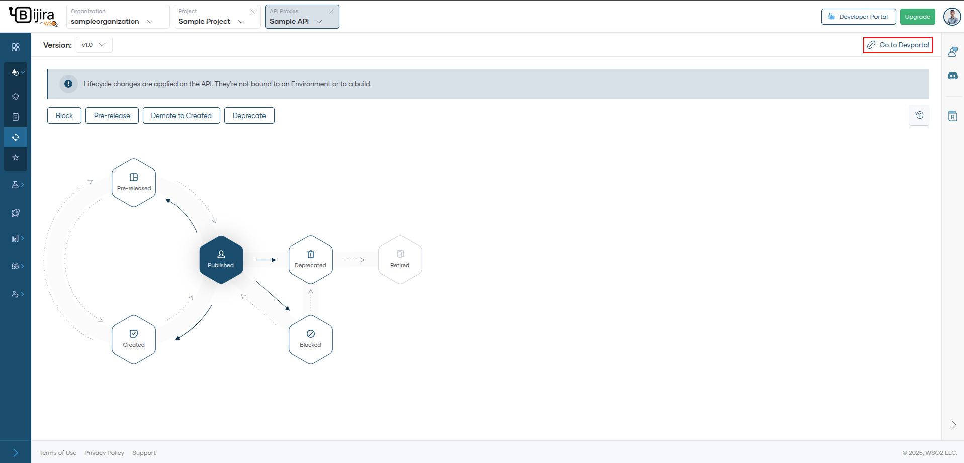
Task: Click the Deprecate lifecycle button
Action: click(x=249, y=115)
